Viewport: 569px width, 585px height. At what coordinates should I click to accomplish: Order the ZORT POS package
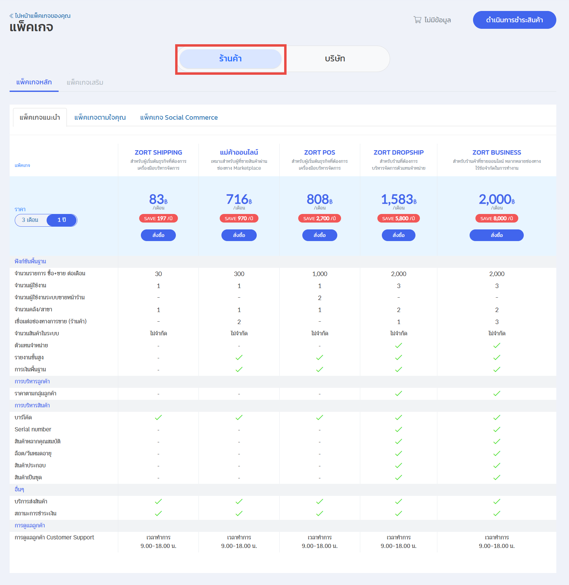tap(319, 235)
